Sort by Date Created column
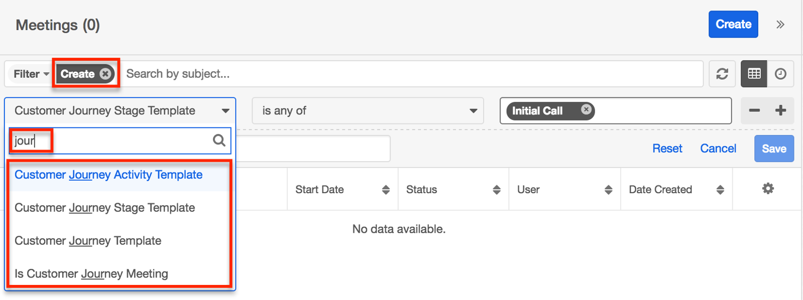Image resolution: width=803 pixels, height=300 pixels. (720, 190)
